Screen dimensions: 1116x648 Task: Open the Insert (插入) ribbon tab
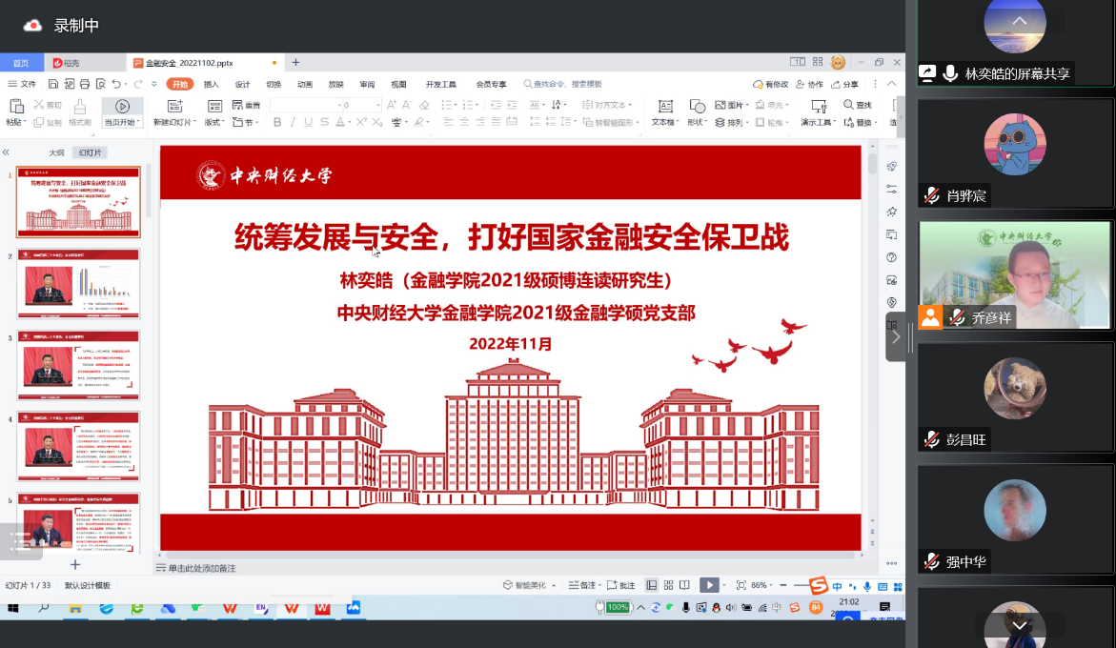pos(211,84)
